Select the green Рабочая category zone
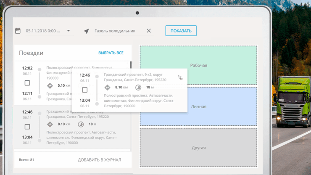 pyautogui.click(x=198, y=65)
